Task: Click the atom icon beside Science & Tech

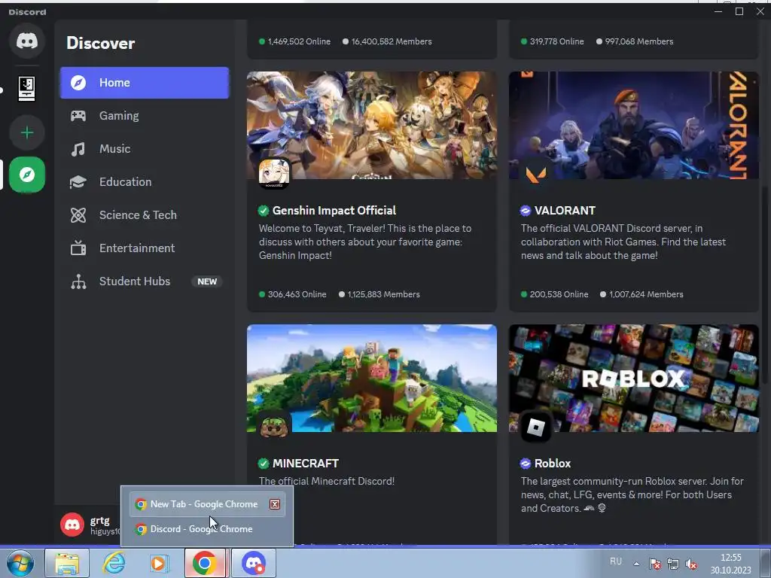Action: click(78, 214)
